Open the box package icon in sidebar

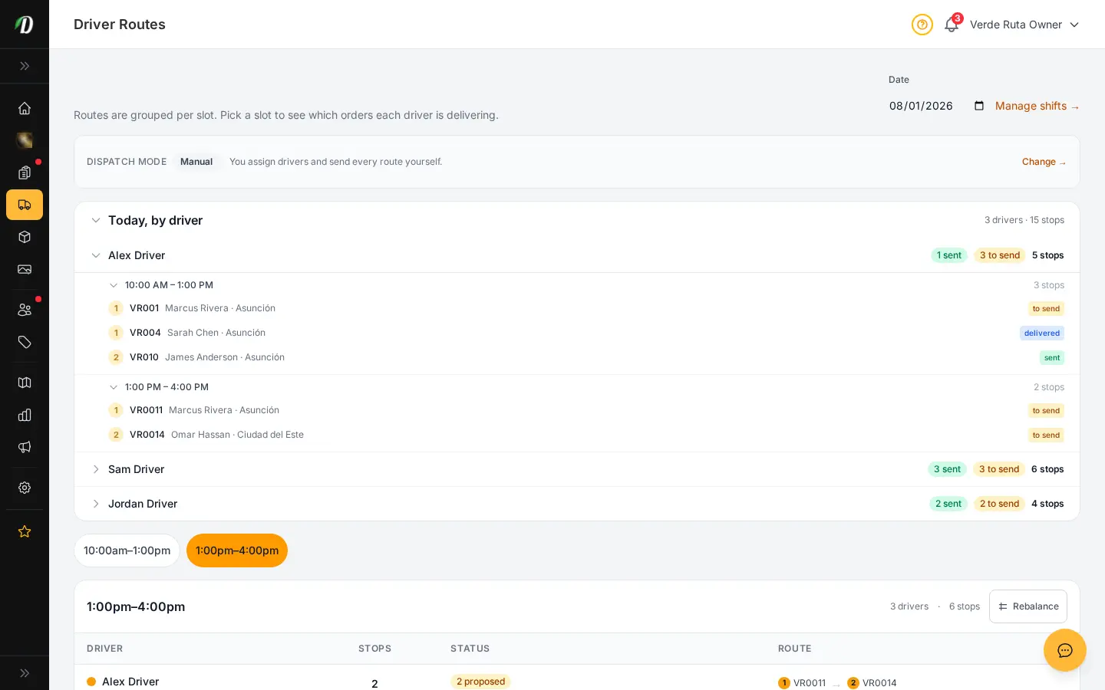25,237
